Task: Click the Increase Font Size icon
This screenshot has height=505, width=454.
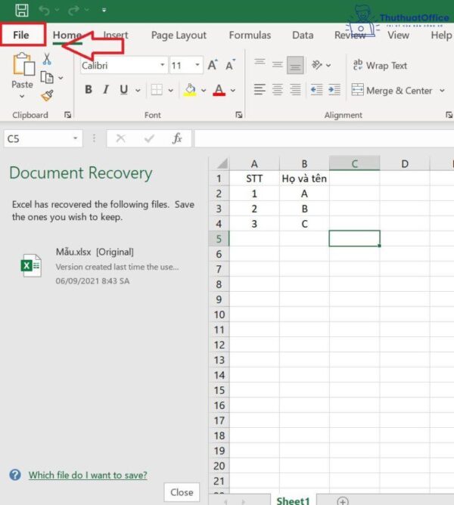Action: [x=213, y=65]
